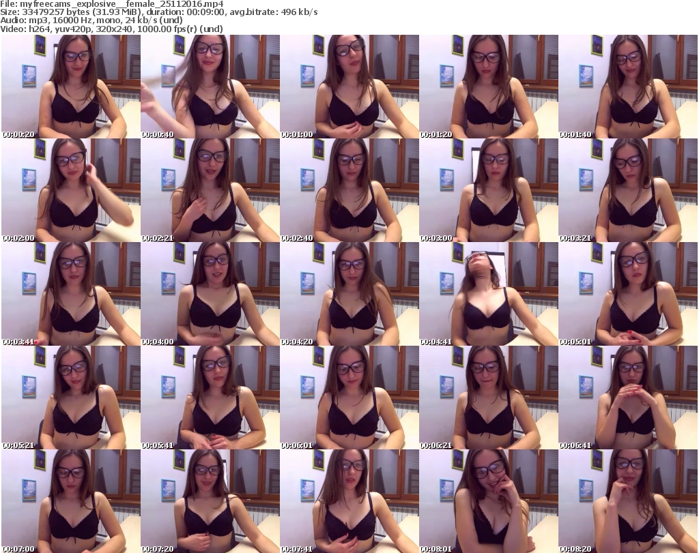Select the thumbnail timestamped 00:00:20
This screenshot has width=699, height=553.
click(x=71, y=87)
